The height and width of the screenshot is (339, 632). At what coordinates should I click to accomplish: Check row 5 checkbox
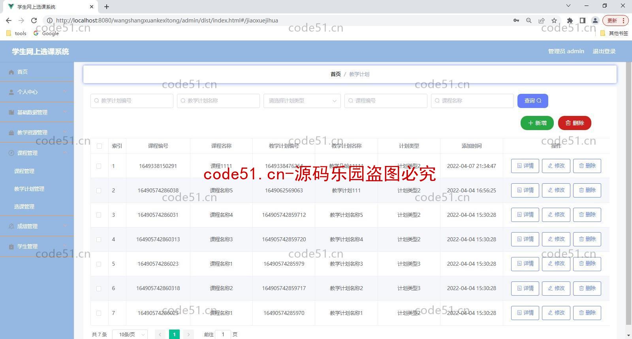pos(99,264)
